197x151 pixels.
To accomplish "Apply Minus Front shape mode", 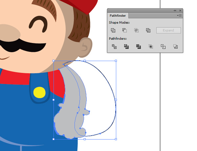I will pos(125,30).
